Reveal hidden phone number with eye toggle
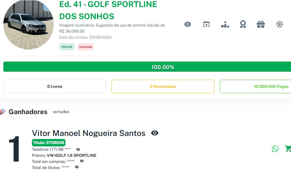 (x=78, y=149)
